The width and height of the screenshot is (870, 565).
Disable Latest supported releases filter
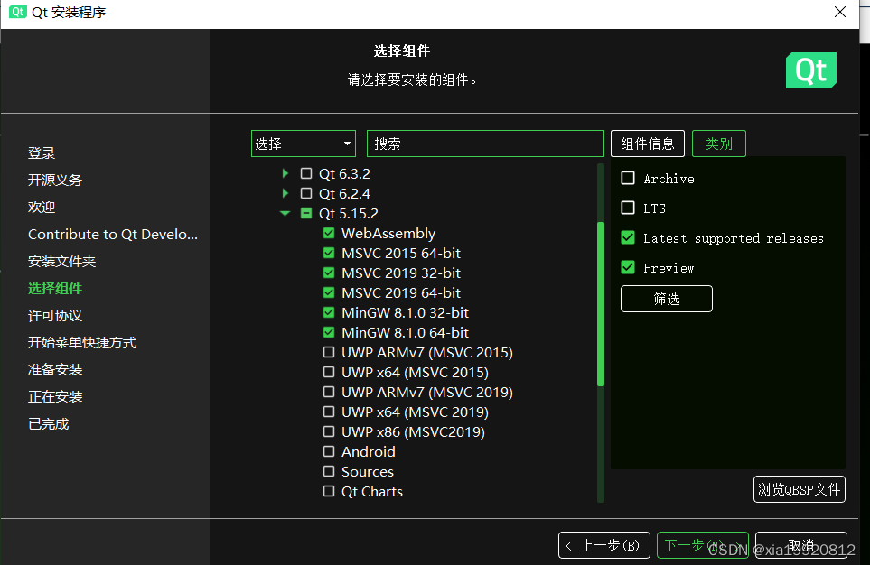click(628, 238)
